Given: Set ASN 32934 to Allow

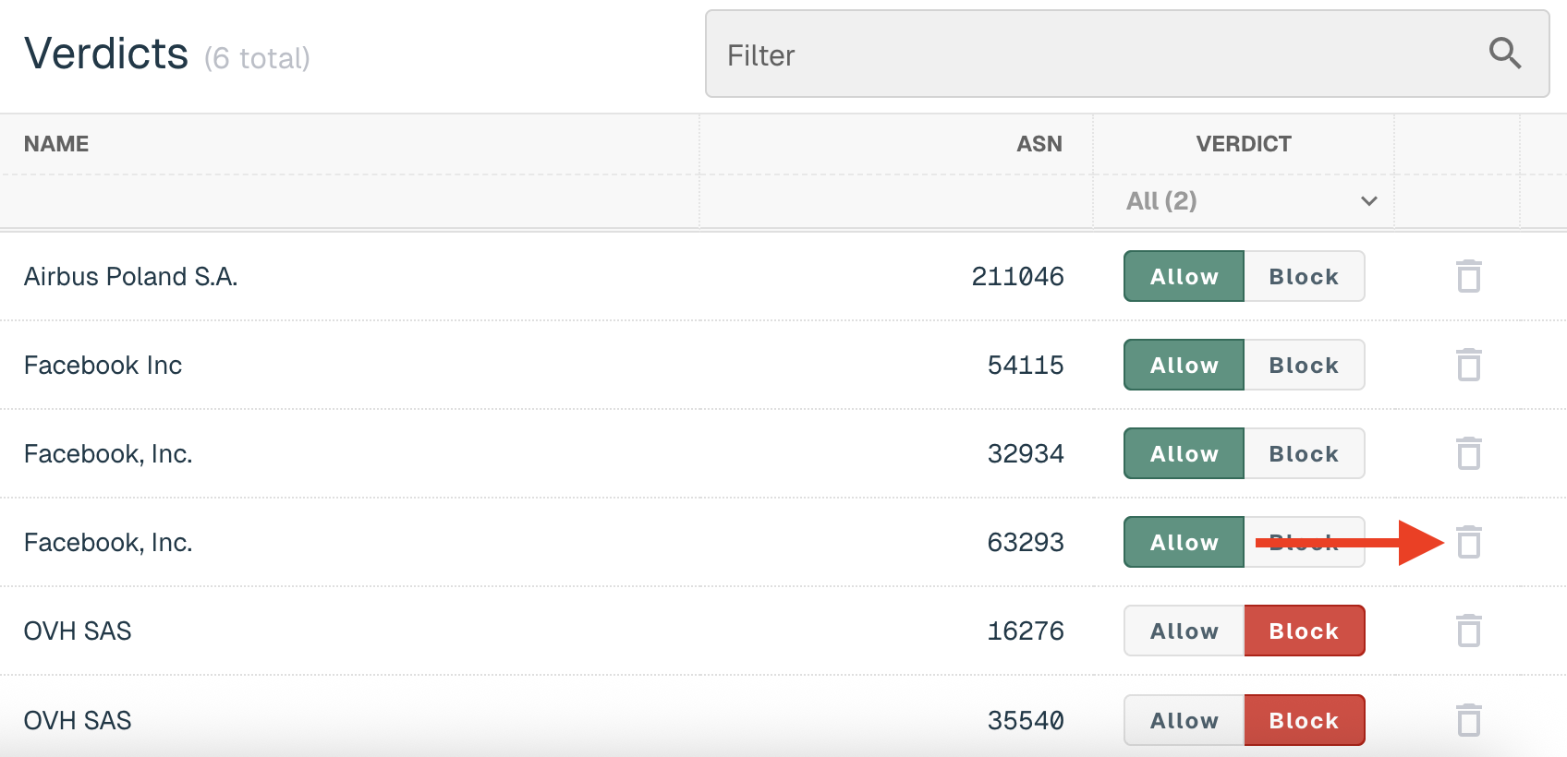Looking at the screenshot, I should tap(1184, 453).
